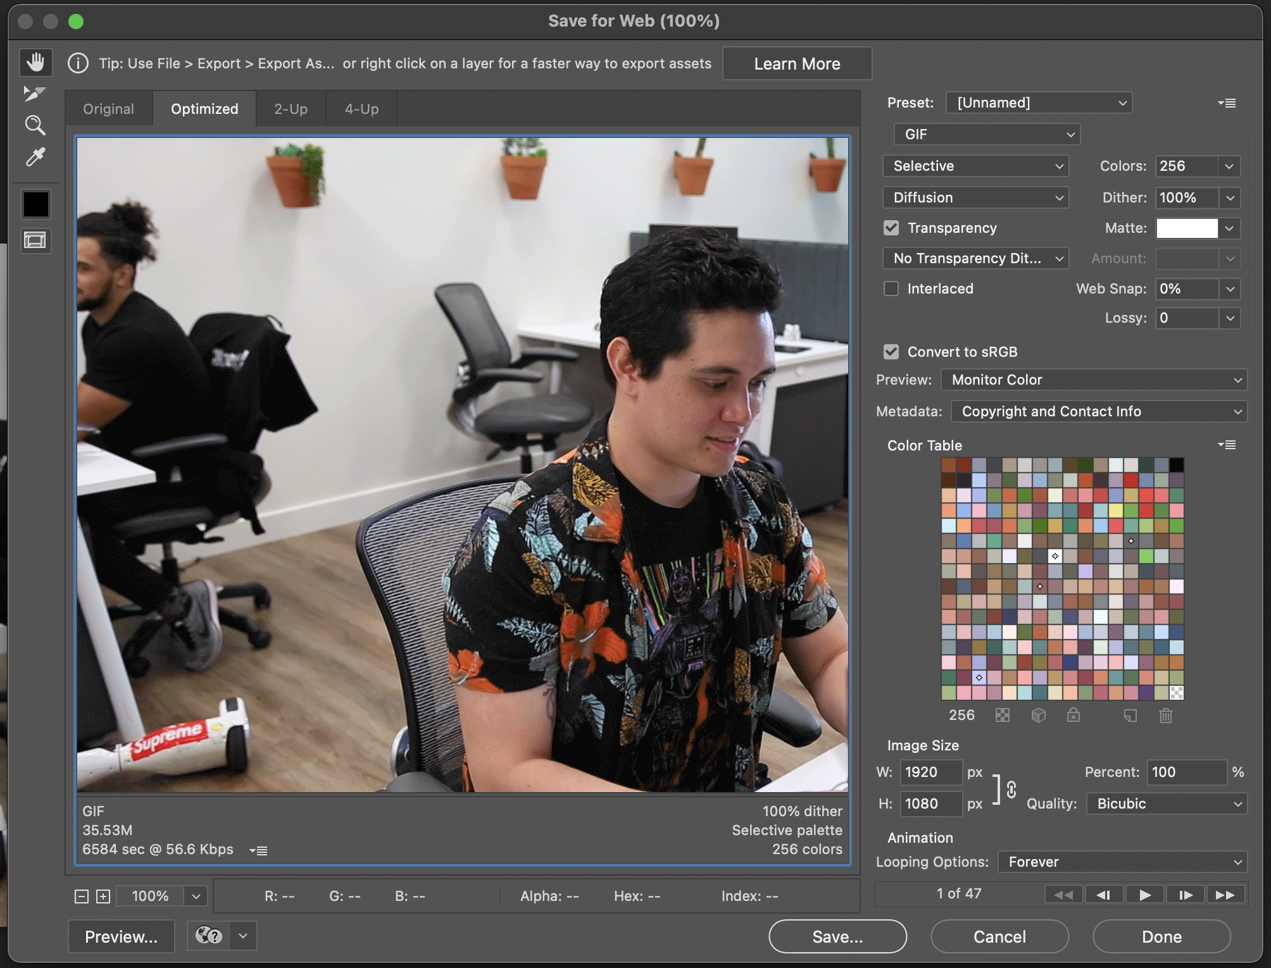Toggle slices visibility in the toolbar

click(35, 240)
